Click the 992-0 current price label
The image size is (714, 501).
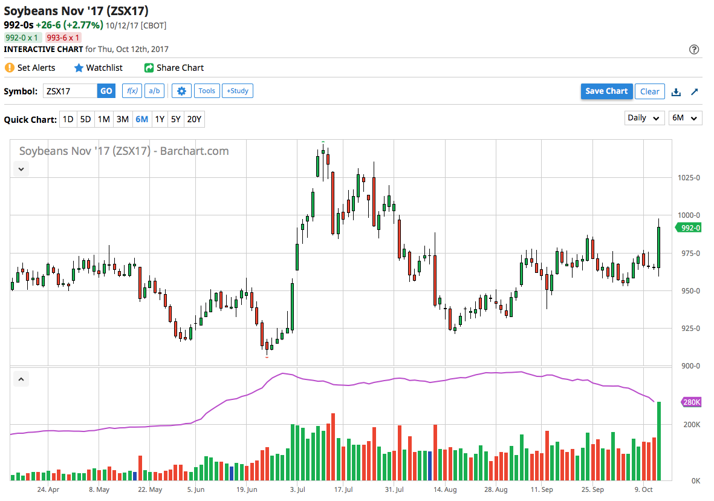coord(689,228)
